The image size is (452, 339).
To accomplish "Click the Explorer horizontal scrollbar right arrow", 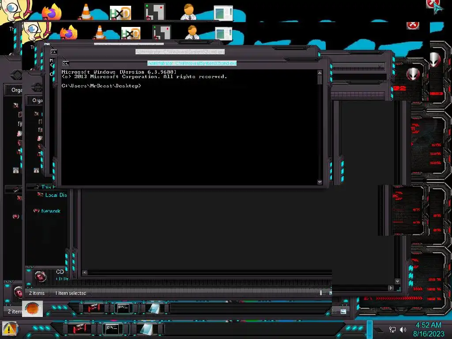I will pos(391,288).
